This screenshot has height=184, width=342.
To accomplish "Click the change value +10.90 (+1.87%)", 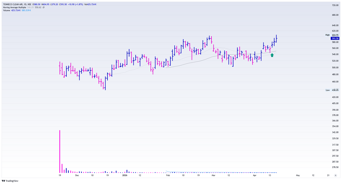I will click(76, 4).
